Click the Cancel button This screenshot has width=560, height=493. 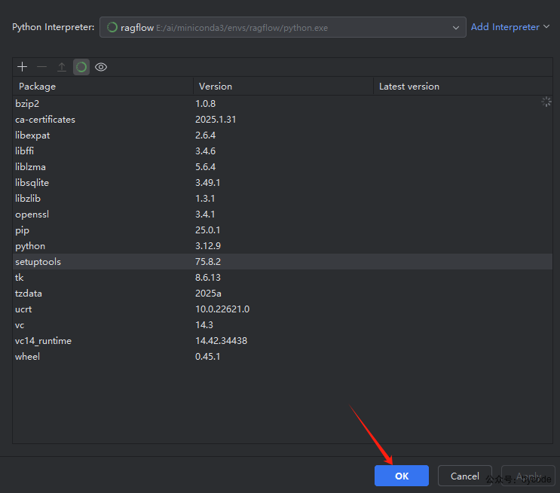tap(464, 476)
